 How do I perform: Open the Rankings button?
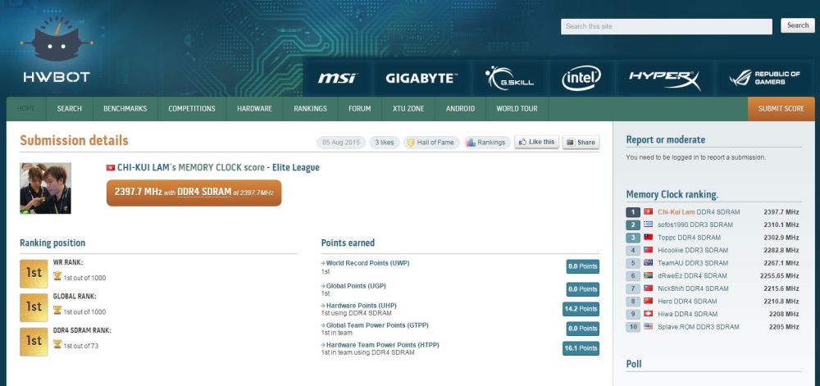486,143
